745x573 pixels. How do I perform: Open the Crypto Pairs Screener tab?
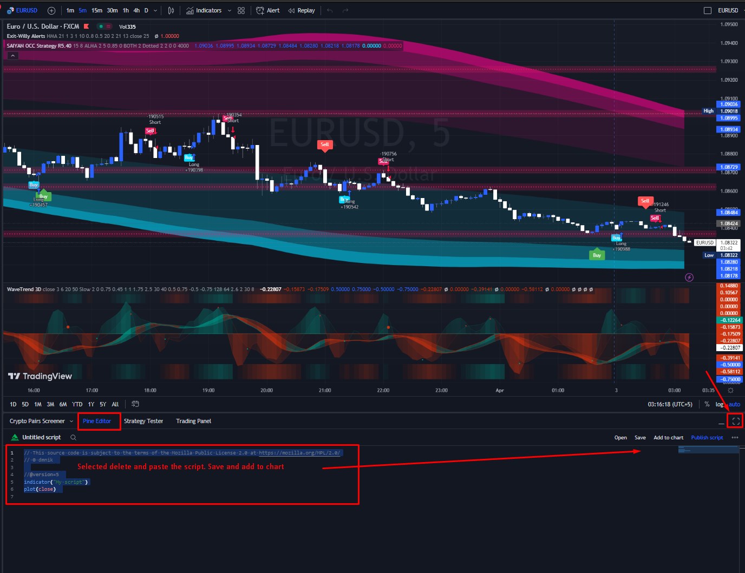[x=37, y=421]
